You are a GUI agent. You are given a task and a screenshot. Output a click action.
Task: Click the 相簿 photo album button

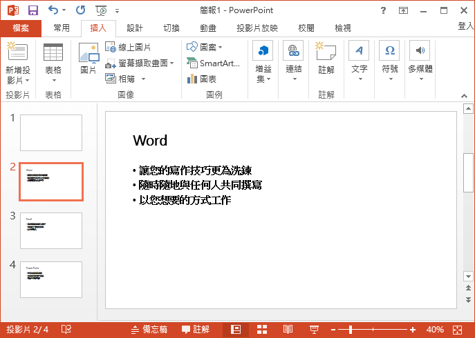pyautogui.click(x=121, y=79)
